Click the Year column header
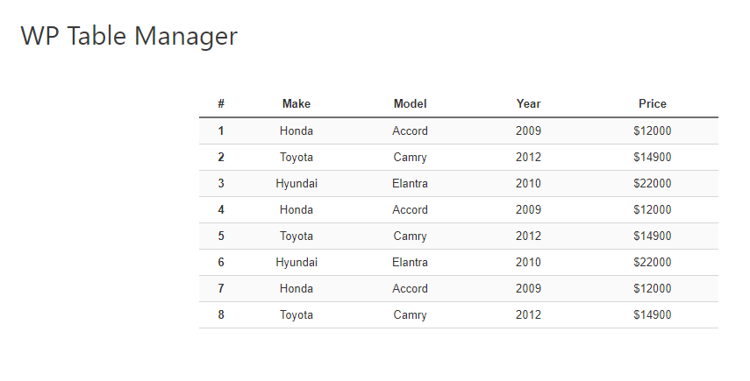 pos(528,103)
